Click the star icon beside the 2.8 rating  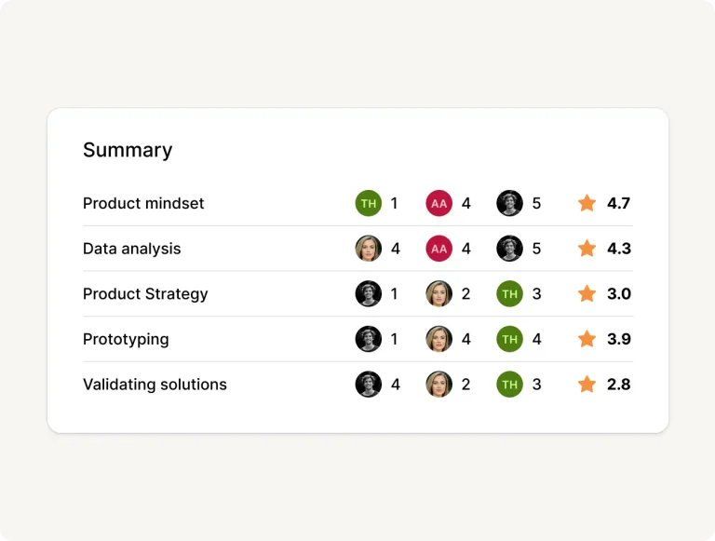pos(587,385)
